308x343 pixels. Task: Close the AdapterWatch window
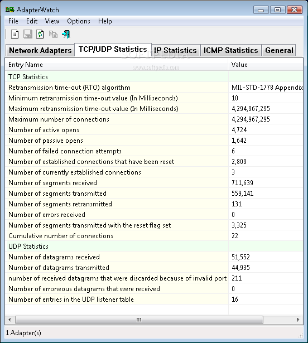[x=295, y=10]
